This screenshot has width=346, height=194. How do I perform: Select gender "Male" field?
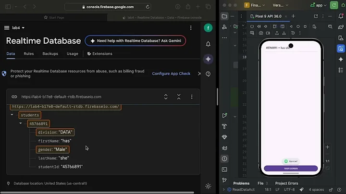53,149
